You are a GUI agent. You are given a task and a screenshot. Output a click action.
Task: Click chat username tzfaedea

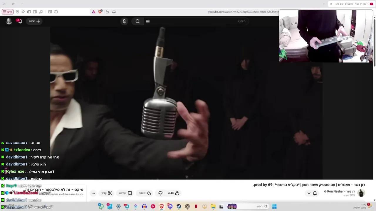22,150
